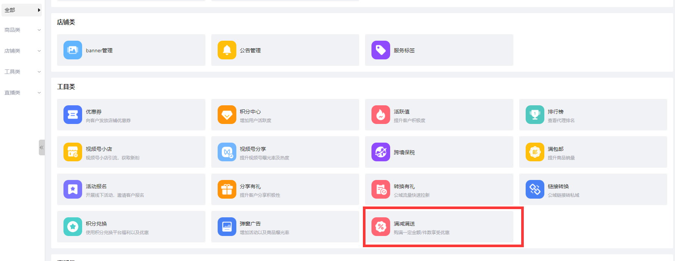Expand the 商品类 sidebar chevron
The width and height of the screenshot is (675, 261).
point(39,30)
